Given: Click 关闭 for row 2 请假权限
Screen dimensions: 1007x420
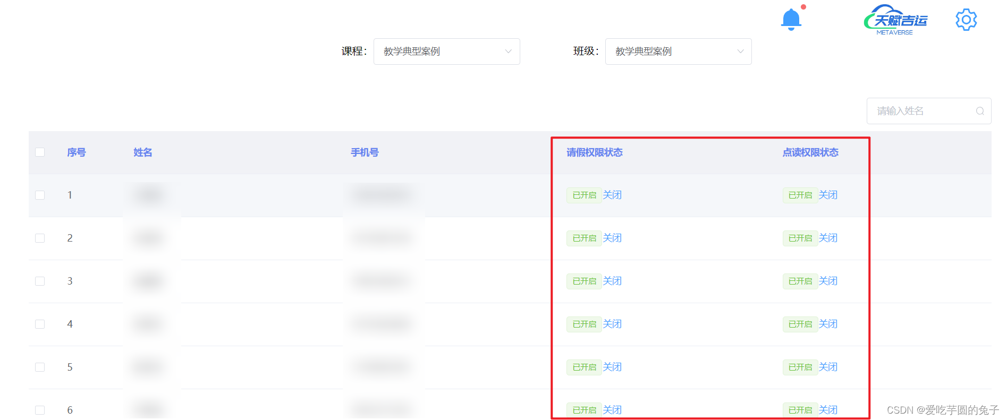Looking at the screenshot, I should pyautogui.click(x=612, y=238).
